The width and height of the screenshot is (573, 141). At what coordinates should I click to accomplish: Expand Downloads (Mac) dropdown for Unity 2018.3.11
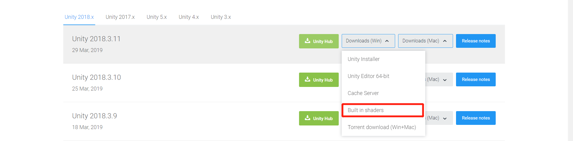coord(425,41)
